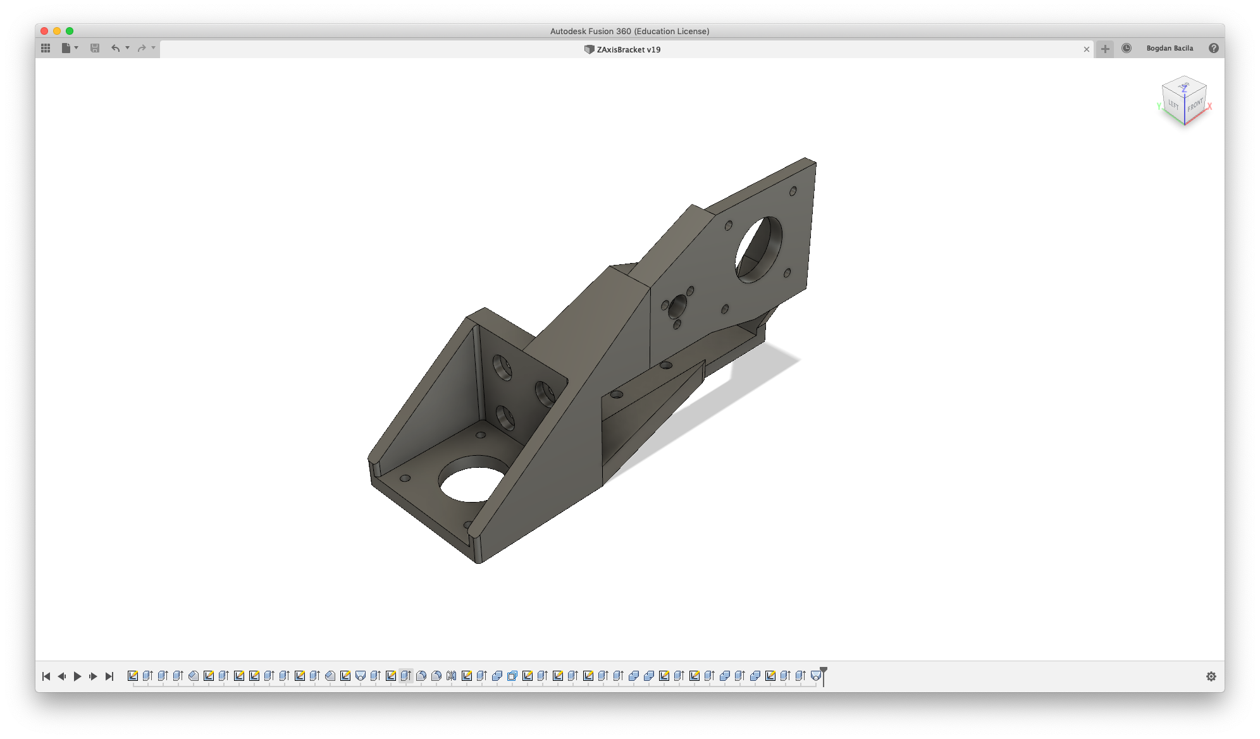Viewport: 1260px width, 739px height.
Task: Step back one timeline feature
Action: pos(62,676)
